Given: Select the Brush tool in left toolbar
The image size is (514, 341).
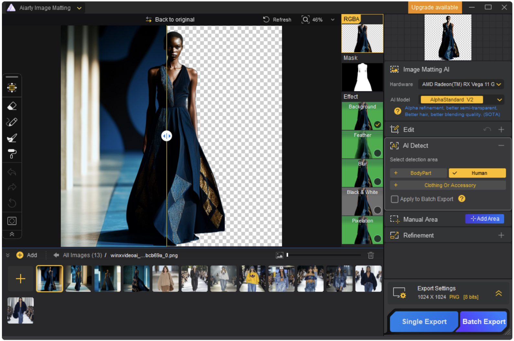Looking at the screenshot, I should click(x=12, y=138).
